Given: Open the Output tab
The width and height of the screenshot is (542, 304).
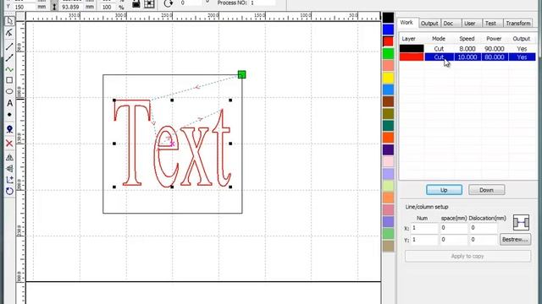Looking at the screenshot, I should (x=429, y=24).
